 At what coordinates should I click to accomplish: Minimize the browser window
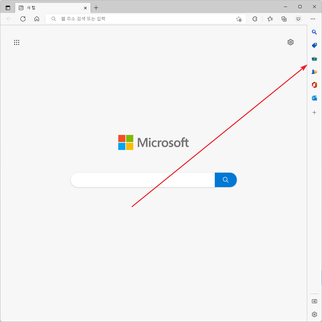pyautogui.click(x=286, y=7)
